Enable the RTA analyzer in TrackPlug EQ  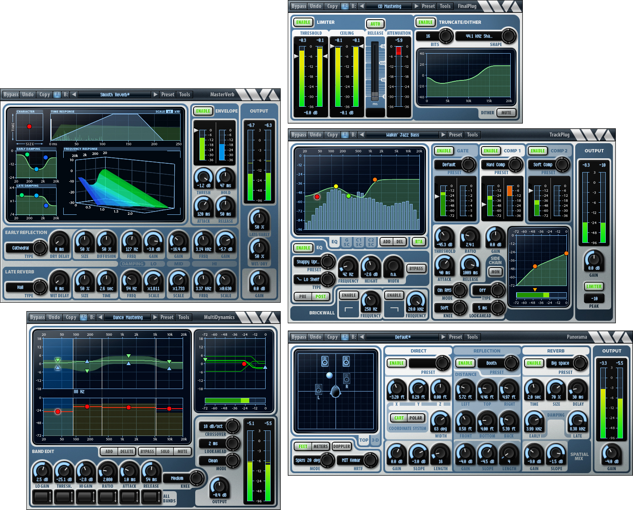[419, 242]
